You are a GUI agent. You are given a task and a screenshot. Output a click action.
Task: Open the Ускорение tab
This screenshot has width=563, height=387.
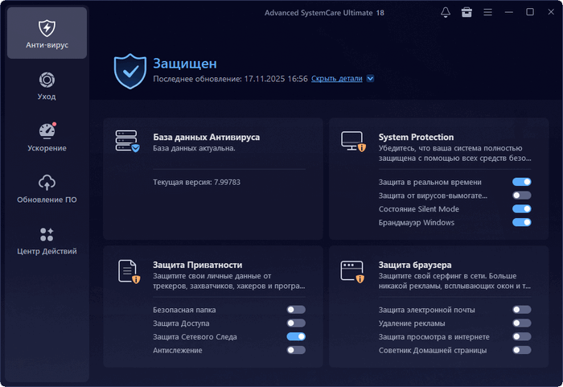(x=47, y=138)
